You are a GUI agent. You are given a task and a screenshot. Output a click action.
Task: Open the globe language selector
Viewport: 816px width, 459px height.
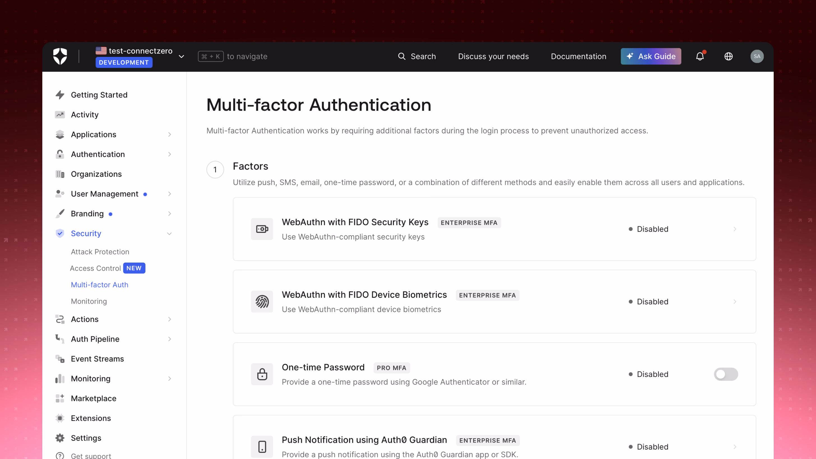tap(729, 56)
